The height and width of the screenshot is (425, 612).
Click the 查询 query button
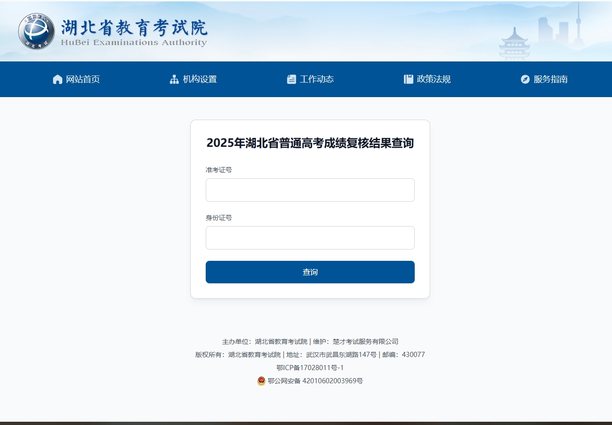(x=310, y=272)
